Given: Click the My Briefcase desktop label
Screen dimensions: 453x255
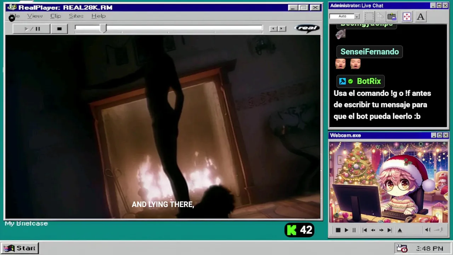Looking at the screenshot, I should (26, 223).
